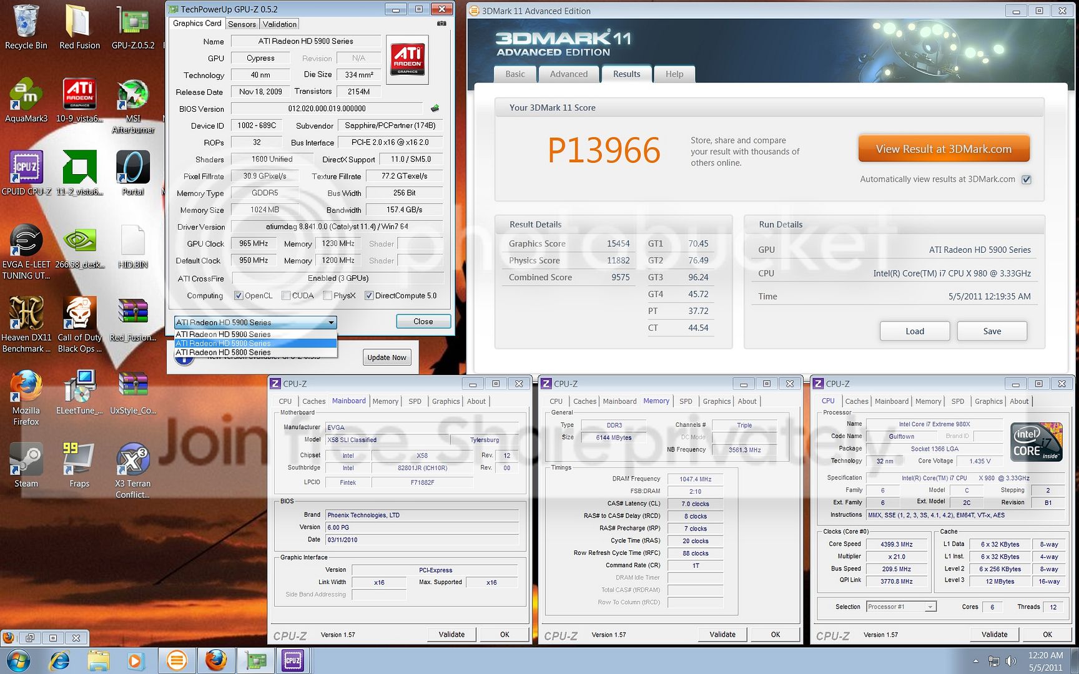The height and width of the screenshot is (674, 1079).
Task: Open 3DMark Advanced tab
Action: (x=568, y=74)
